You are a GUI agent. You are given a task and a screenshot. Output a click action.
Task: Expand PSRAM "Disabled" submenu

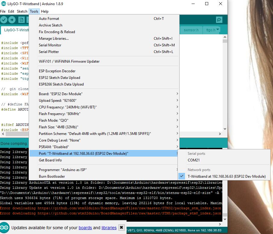(x=104, y=147)
